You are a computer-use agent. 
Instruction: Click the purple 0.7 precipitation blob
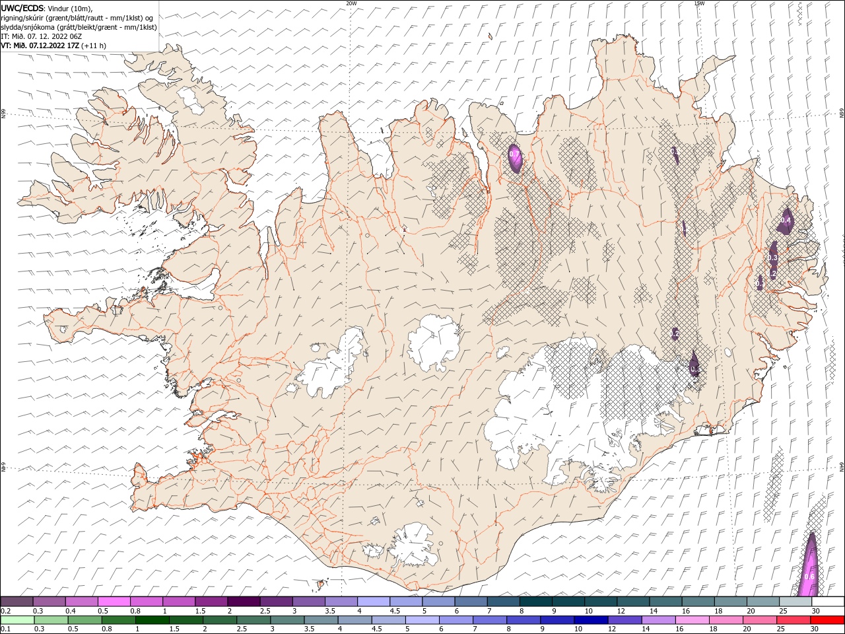(x=515, y=158)
